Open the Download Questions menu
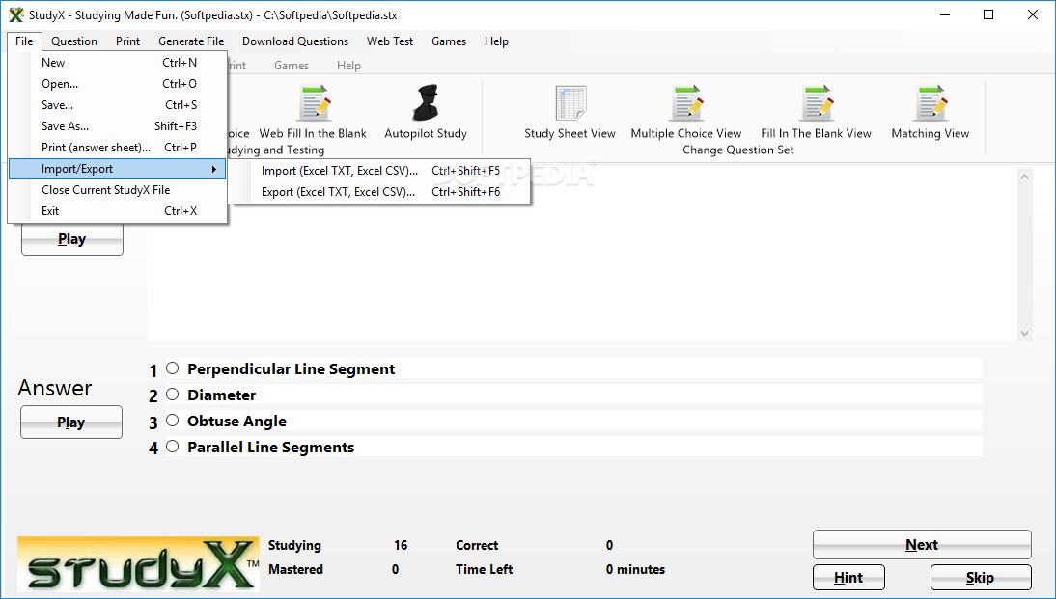Viewport: 1056px width, 599px height. (295, 41)
